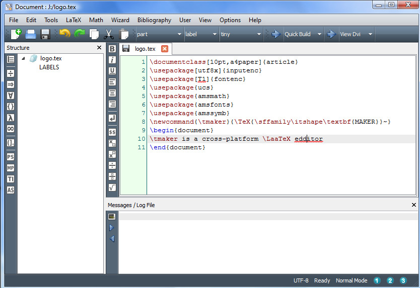Apply italic formatting with the i icon
This screenshot has height=288, width=420.
click(112, 60)
